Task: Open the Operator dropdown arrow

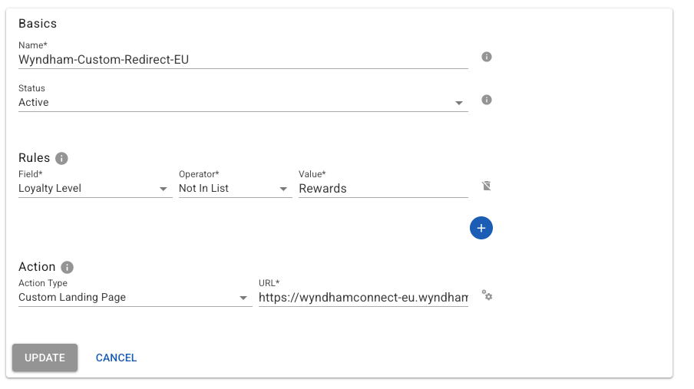Action: 283,189
